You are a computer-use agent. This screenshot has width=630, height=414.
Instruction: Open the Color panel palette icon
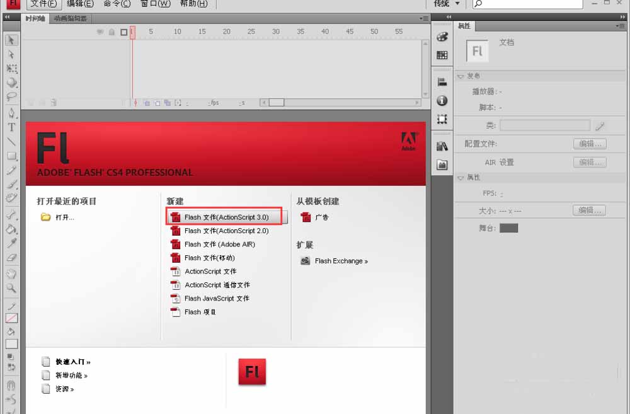pyautogui.click(x=442, y=37)
